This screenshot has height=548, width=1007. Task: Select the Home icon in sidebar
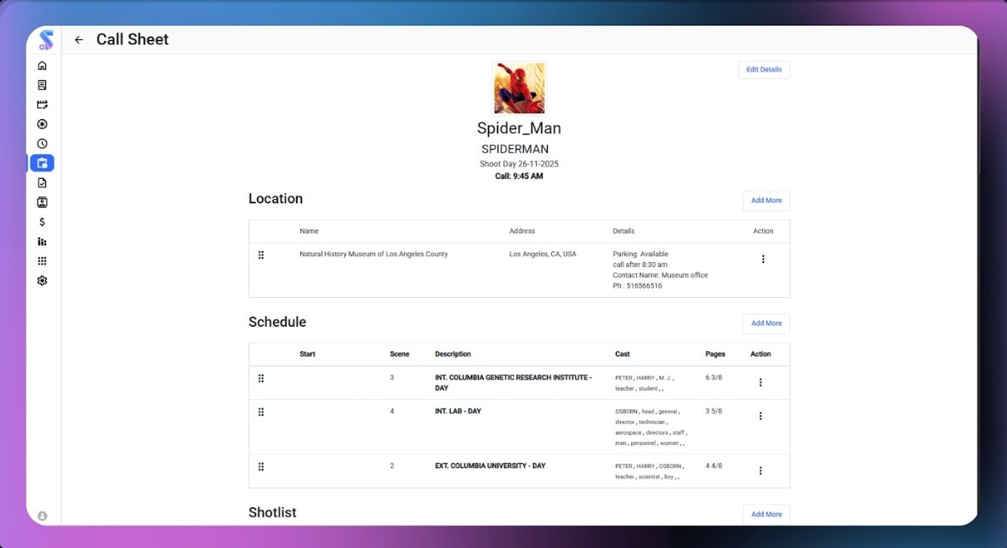click(x=42, y=65)
